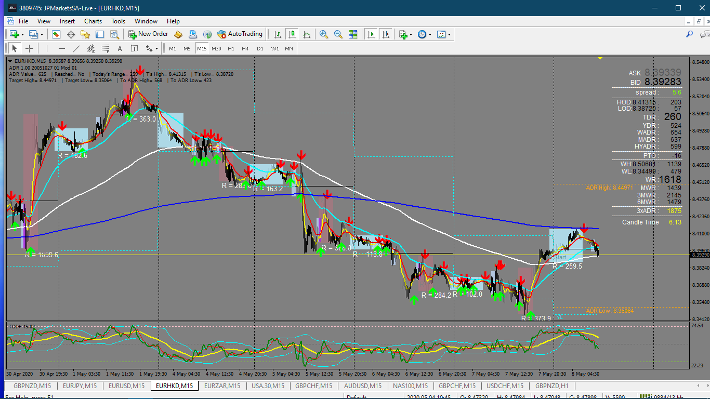Click the yellow chart shift marker triangle
The height and width of the screenshot is (399, 710).
pos(600,58)
